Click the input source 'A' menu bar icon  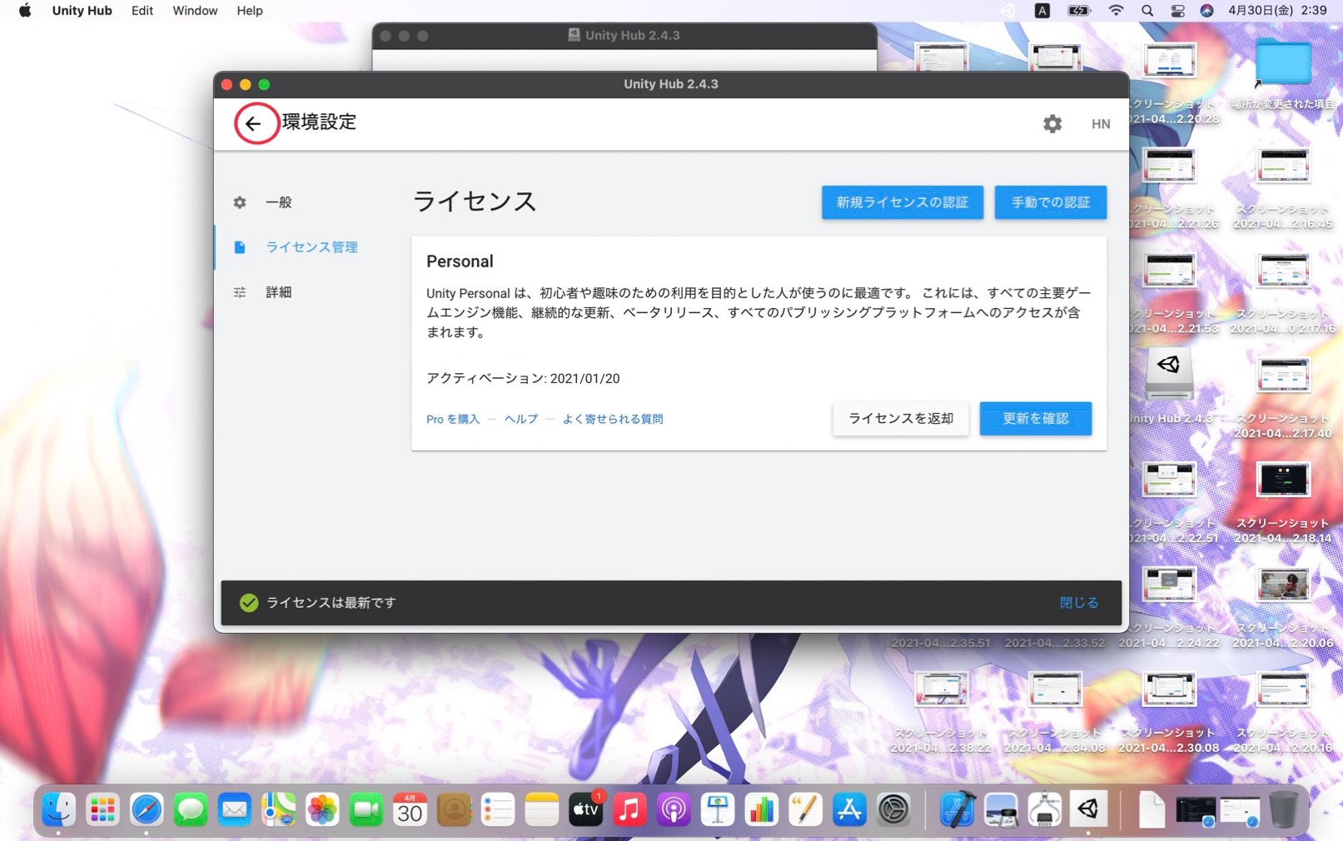click(x=1042, y=11)
